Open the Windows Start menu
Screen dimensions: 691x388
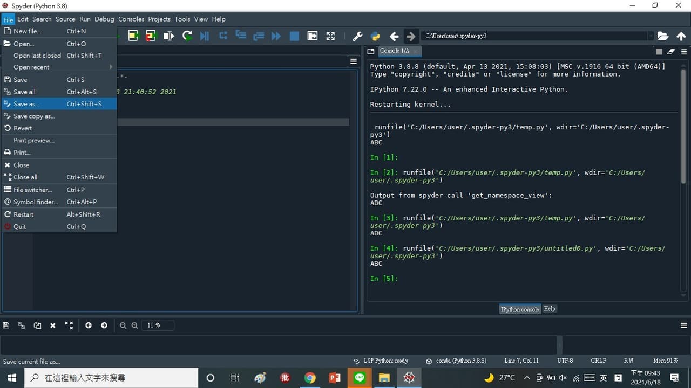12,378
